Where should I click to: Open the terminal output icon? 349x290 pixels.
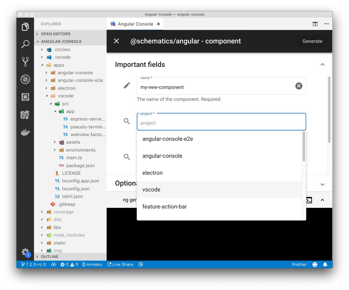(x=309, y=200)
